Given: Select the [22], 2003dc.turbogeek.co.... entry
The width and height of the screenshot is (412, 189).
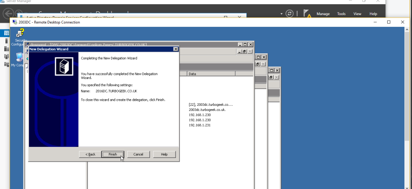Looking at the screenshot, I should coord(211,105).
